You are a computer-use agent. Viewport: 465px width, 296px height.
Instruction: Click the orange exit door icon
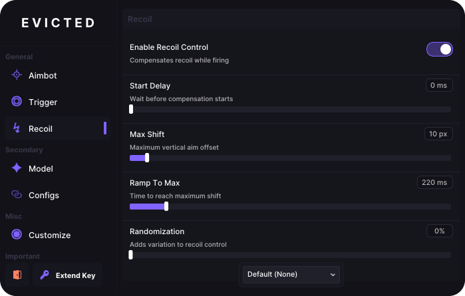[x=17, y=275]
